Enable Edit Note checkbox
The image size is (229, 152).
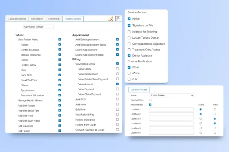pos(118,109)
